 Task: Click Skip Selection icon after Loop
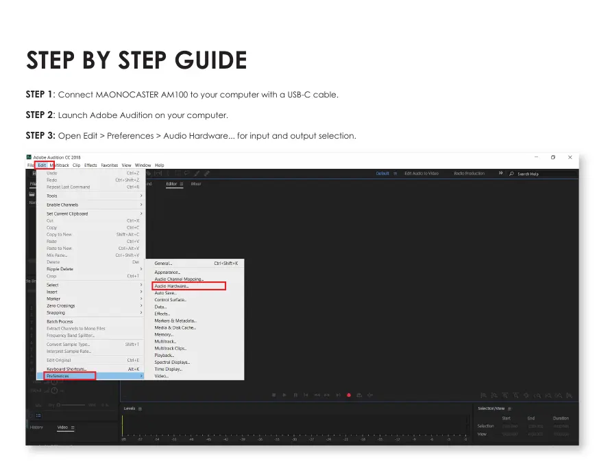[x=370, y=395]
